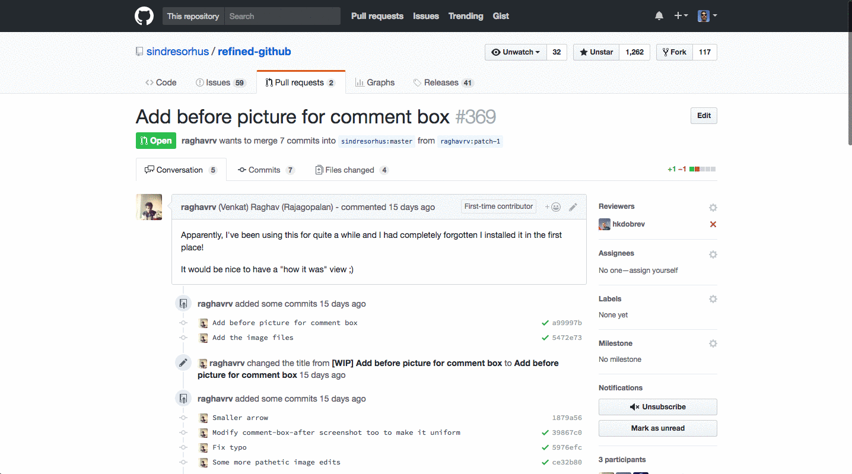Open the "Modify comment-box-after screenshot" commit

(336, 432)
